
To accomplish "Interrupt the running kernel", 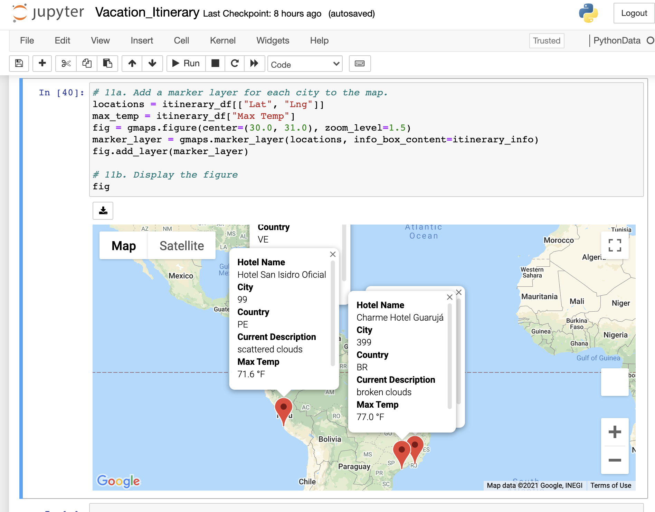I will (x=215, y=64).
